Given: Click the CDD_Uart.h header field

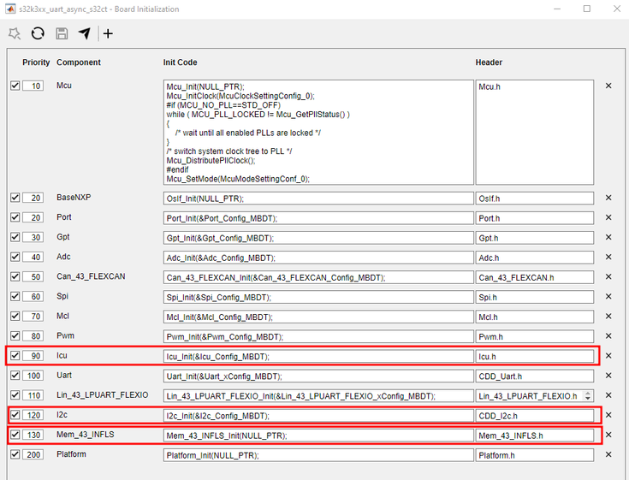Looking at the screenshot, I should 535,376.
